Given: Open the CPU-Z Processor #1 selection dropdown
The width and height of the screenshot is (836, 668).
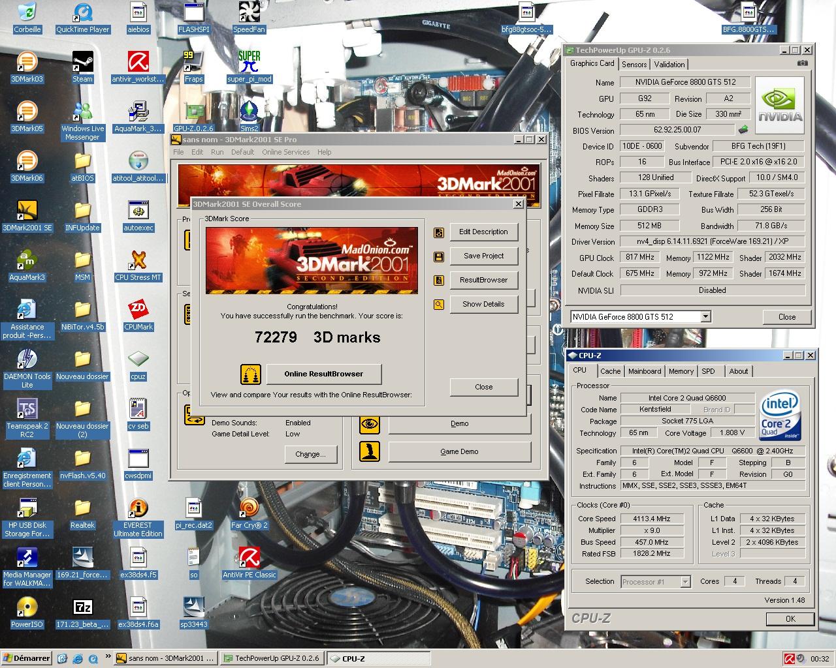Looking at the screenshot, I should click(685, 582).
